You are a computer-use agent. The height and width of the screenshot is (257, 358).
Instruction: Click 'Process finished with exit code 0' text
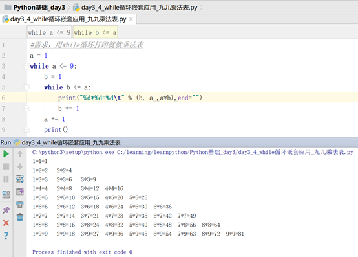[x=82, y=252]
